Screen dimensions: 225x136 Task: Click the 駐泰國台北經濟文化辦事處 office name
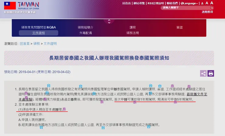(20, 12)
